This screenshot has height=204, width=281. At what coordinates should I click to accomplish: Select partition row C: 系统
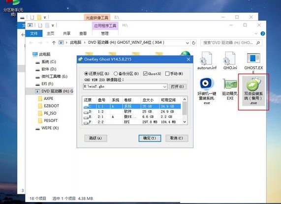[x=132, y=106]
